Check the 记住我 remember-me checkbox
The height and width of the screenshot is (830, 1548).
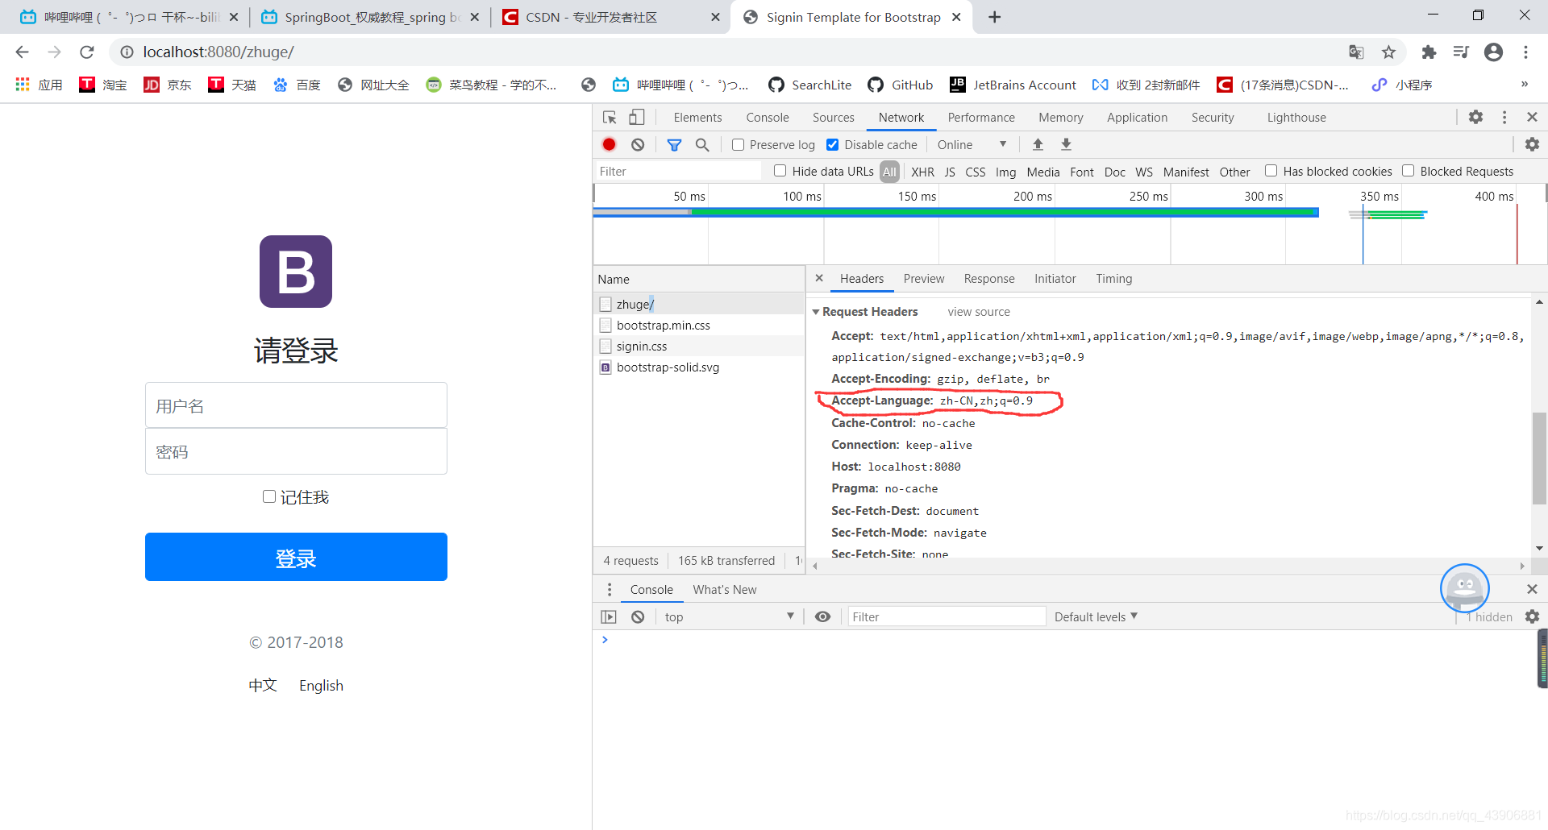click(269, 496)
